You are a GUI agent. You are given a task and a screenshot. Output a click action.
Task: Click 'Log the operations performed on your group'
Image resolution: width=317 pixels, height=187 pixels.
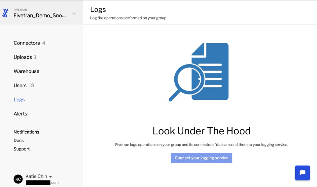(128, 18)
